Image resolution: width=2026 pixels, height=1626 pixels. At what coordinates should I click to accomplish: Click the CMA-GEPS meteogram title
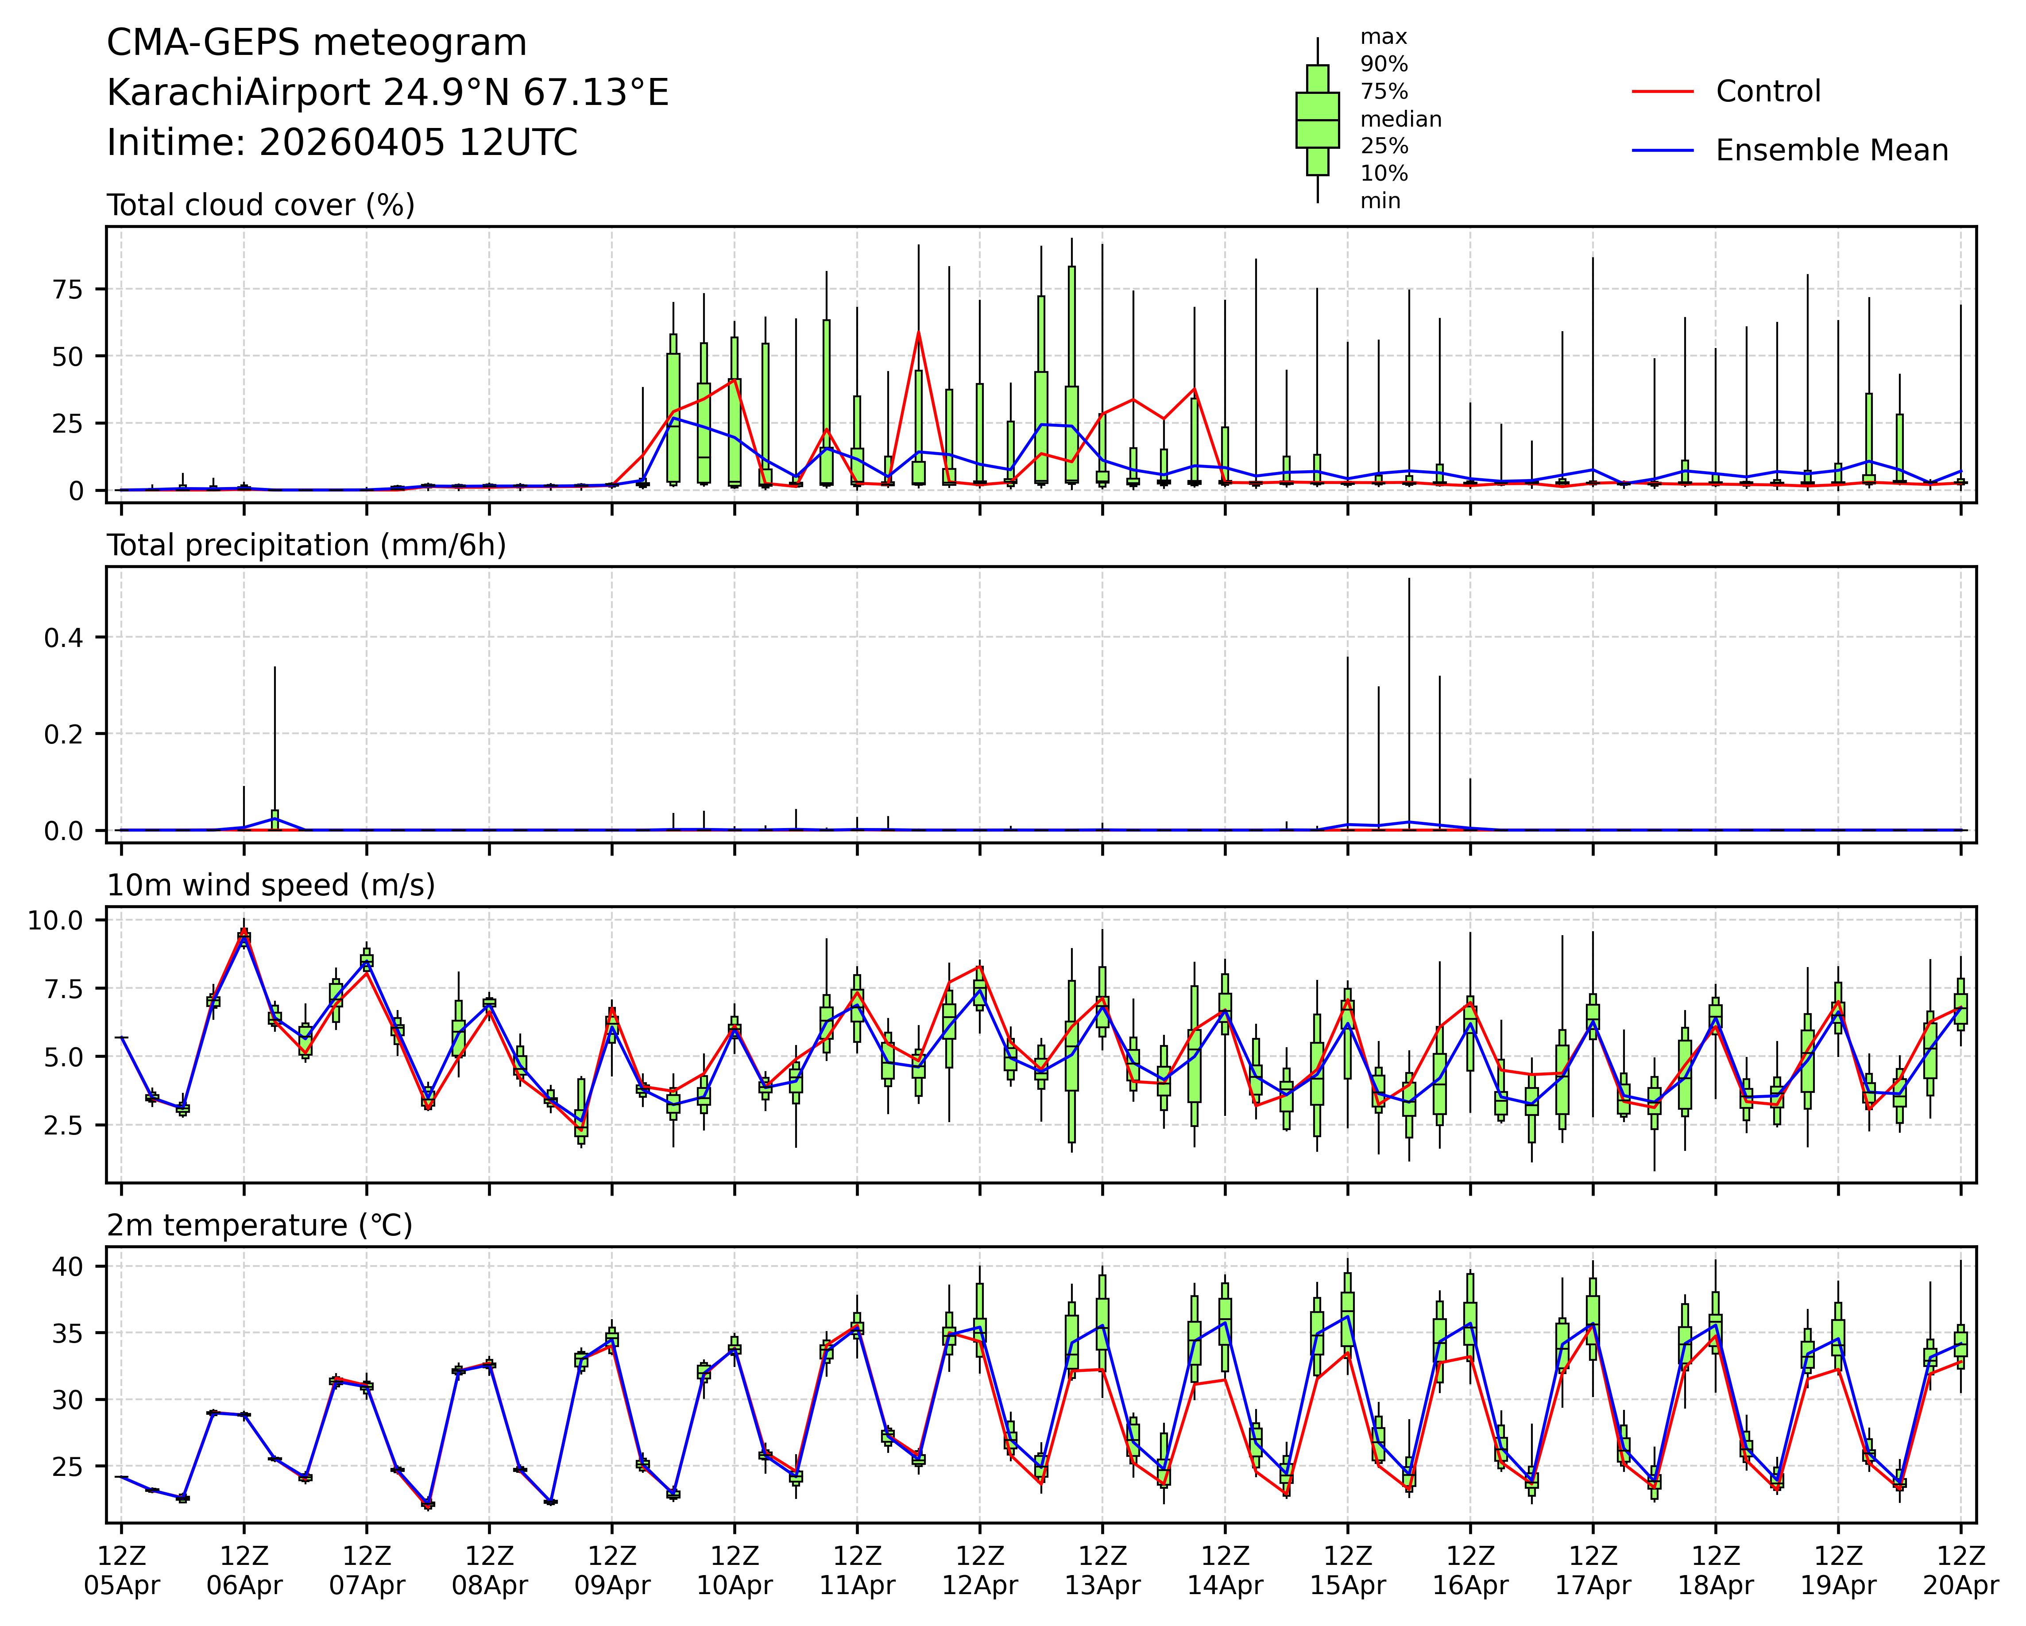[317, 43]
